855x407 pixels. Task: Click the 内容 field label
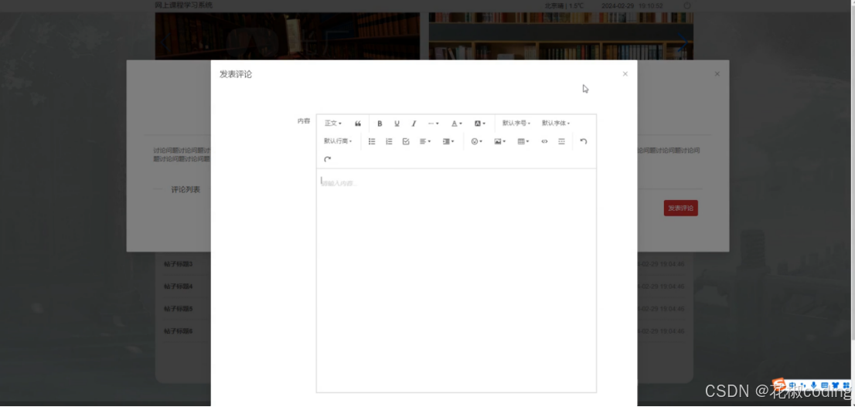(304, 121)
